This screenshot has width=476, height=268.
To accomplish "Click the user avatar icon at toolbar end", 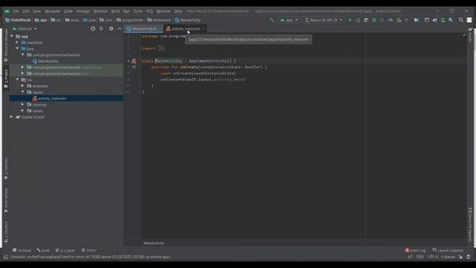I will point(469,20).
